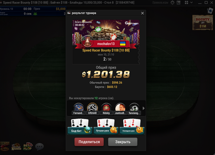The height and width of the screenshot is (155, 215).
Task: Expand the layout dropdown arrow in the title bar
Action: pyautogui.click(x=191, y=2)
